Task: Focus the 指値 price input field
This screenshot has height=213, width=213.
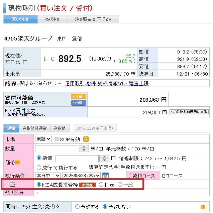Action: point(77,158)
